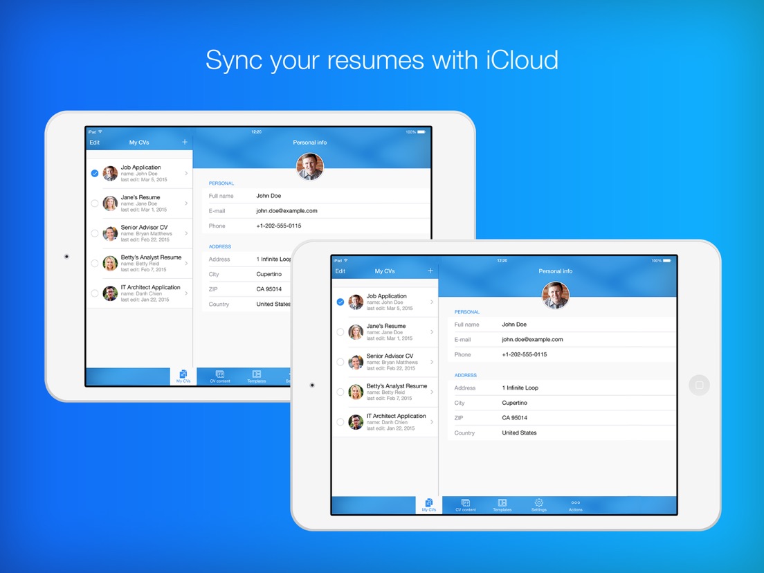Edit City field Cupertino on front iPad
Image resolution: width=764 pixels, height=573 pixels.
tap(562, 403)
